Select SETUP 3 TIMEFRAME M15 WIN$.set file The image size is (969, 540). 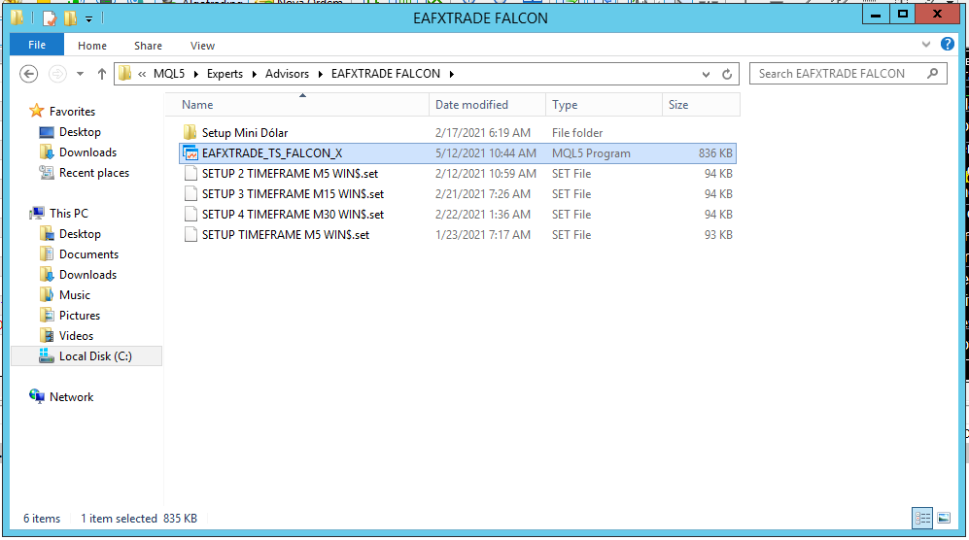[293, 194]
